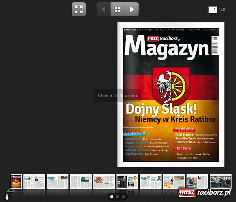The width and height of the screenshot is (236, 202).
Task: Click the nasz raciborz.pl logo link
Action: point(205,192)
